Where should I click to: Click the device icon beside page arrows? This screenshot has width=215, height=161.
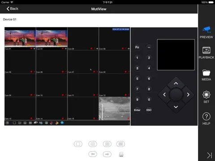(121, 154)
